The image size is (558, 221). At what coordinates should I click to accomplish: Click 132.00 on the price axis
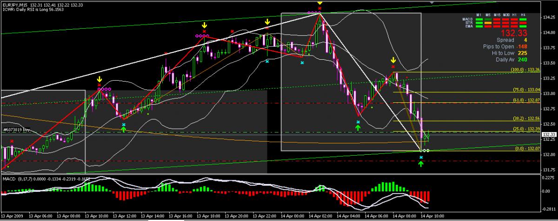coord(549,155)
